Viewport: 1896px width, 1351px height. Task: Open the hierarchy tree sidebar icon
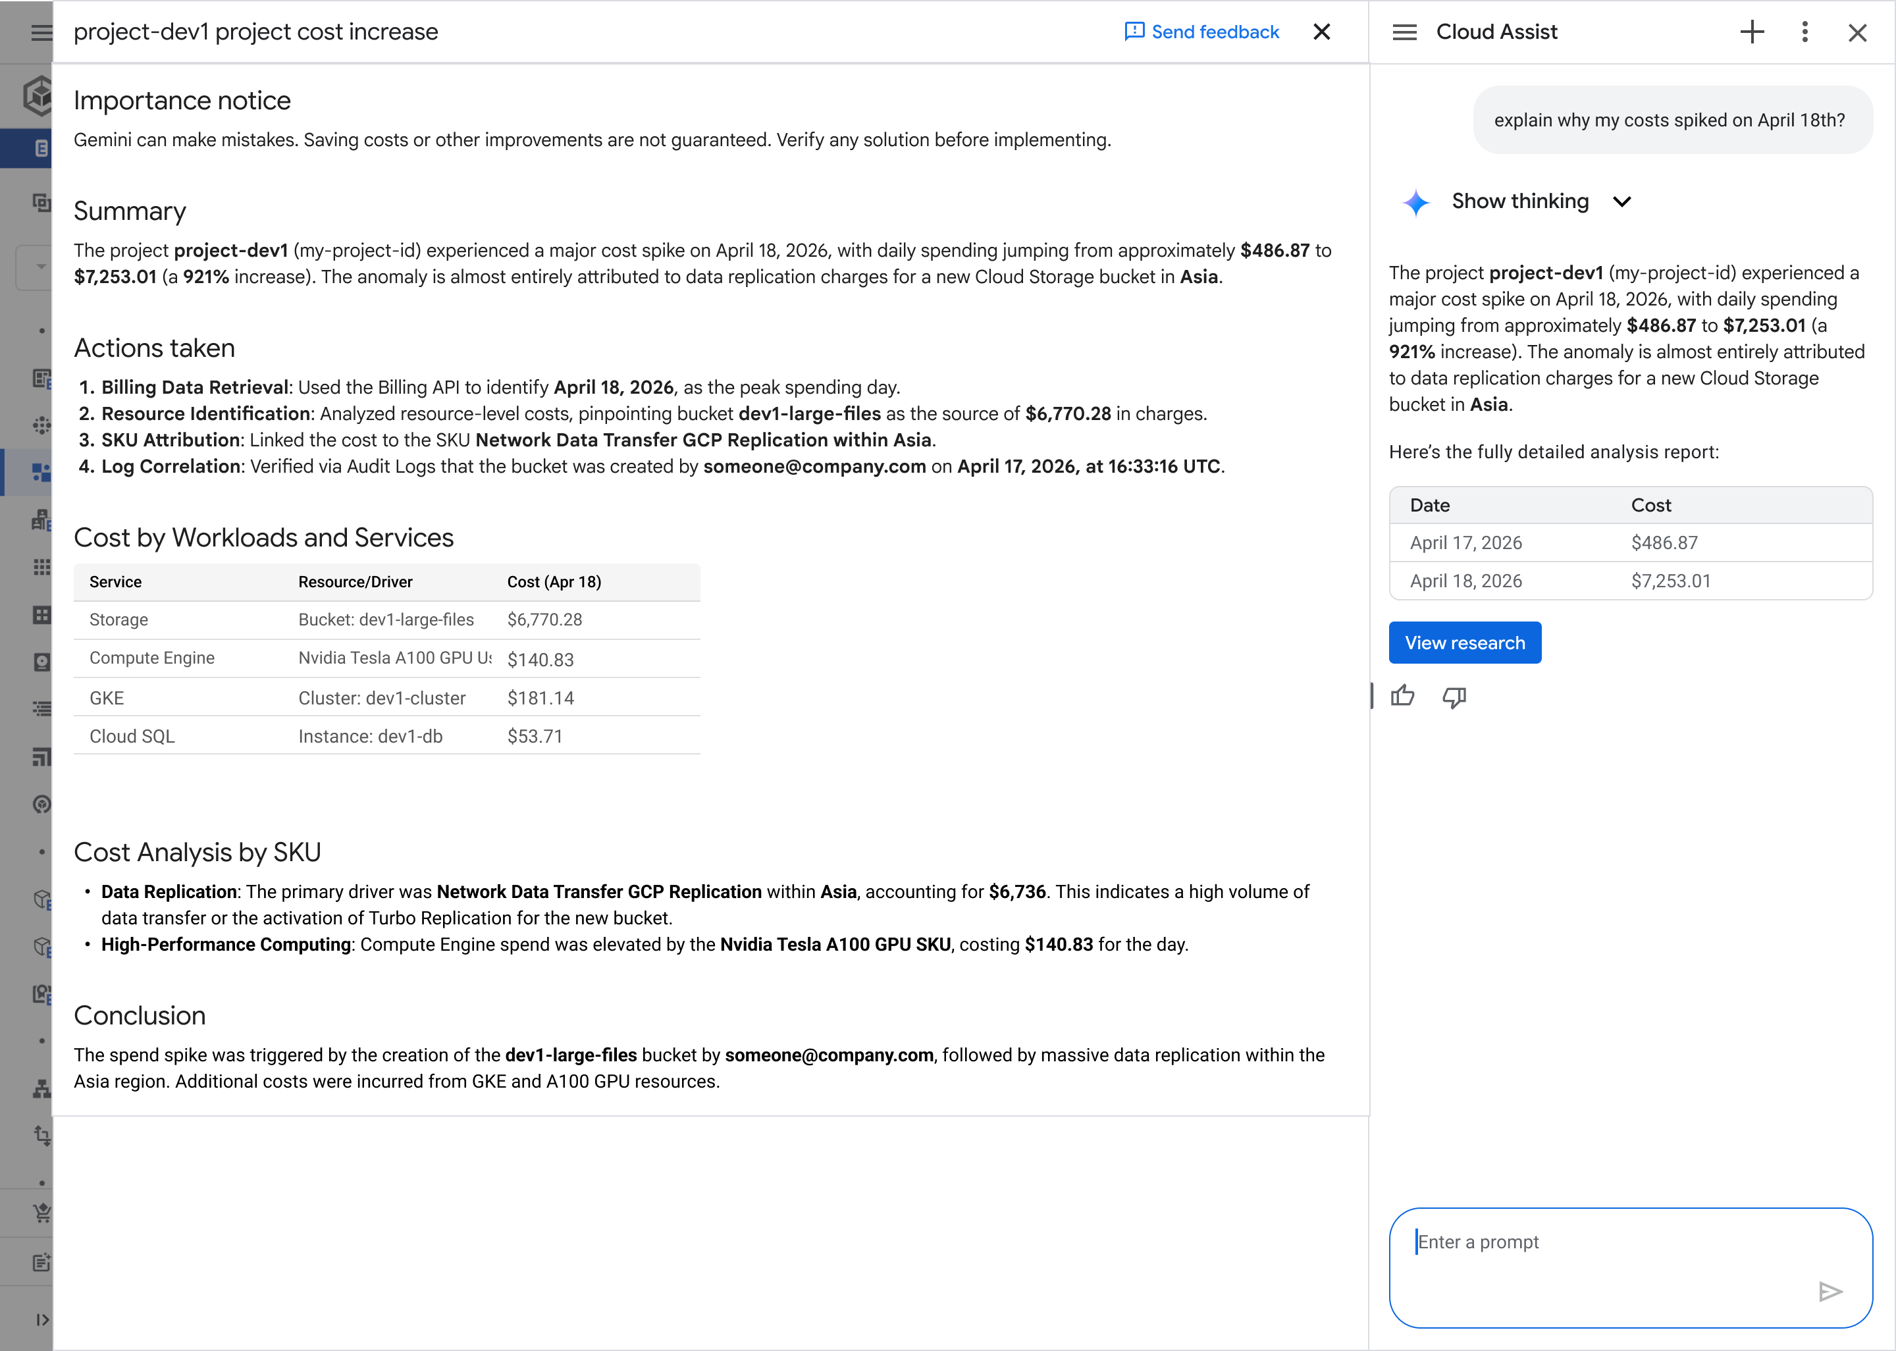pos(41,1088)
